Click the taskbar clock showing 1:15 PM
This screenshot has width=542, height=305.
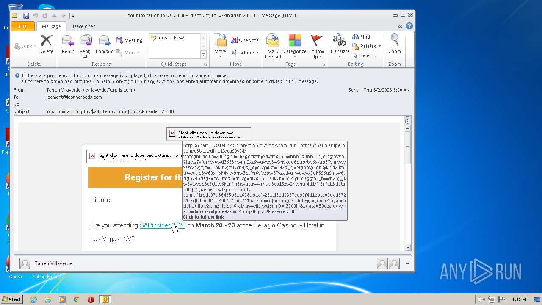click(520, 299)
